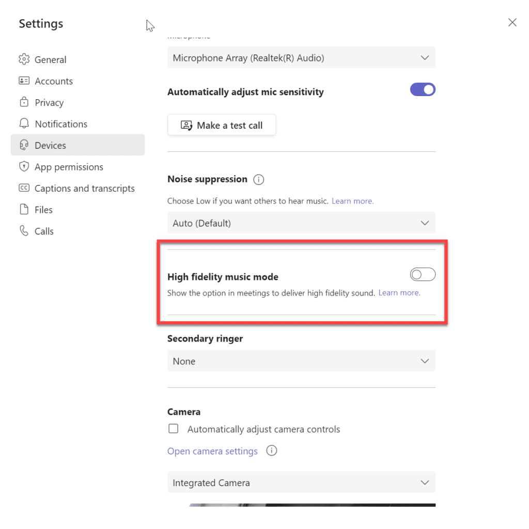Click the Calls phone icon

click(x=24, y=231)
